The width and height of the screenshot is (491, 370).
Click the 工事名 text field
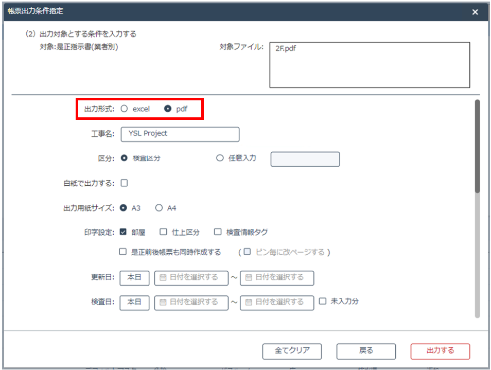pos(180,134)
